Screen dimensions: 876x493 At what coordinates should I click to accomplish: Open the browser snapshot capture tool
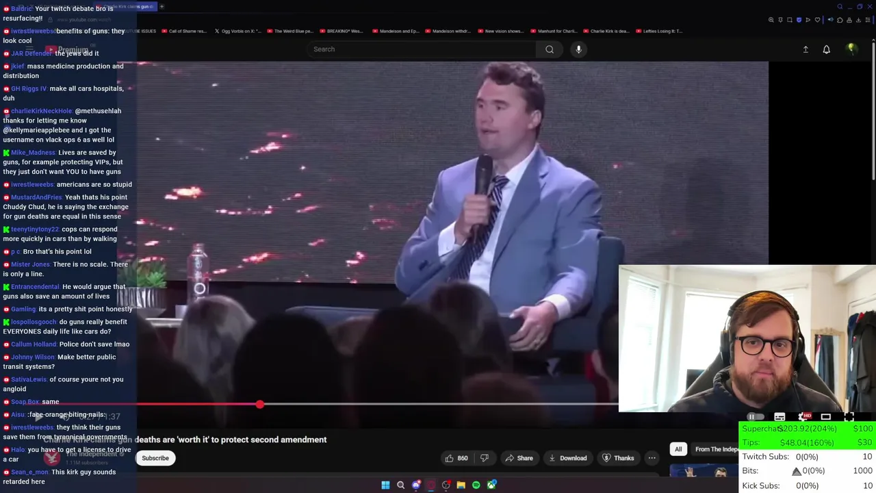790,20
